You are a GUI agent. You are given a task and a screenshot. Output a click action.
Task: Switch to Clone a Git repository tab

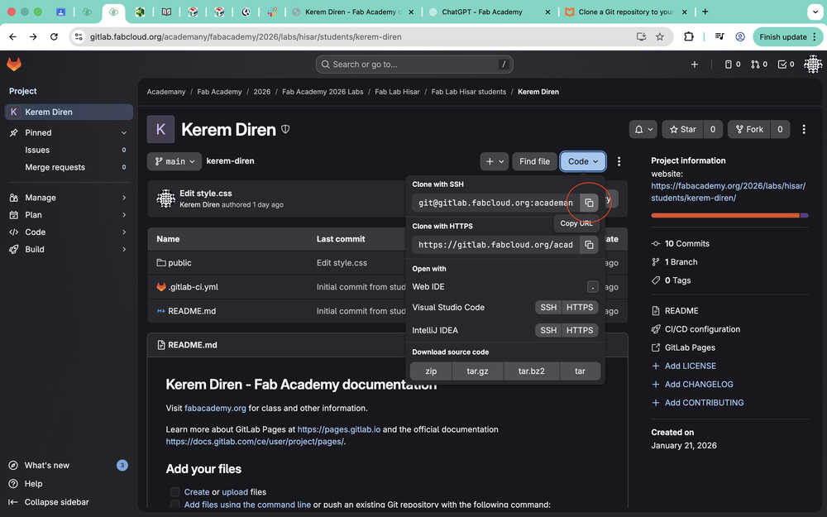(624, 12)
